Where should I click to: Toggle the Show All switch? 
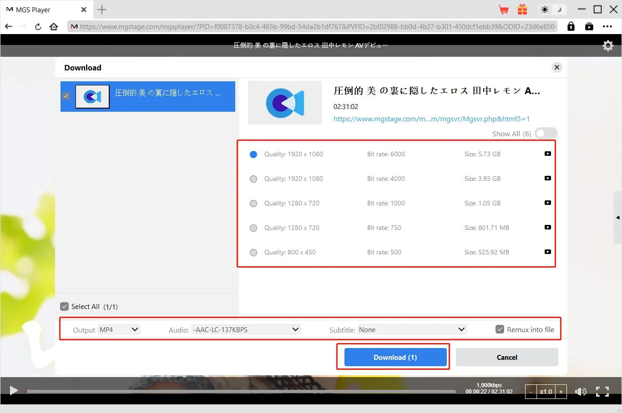(546, 134)
